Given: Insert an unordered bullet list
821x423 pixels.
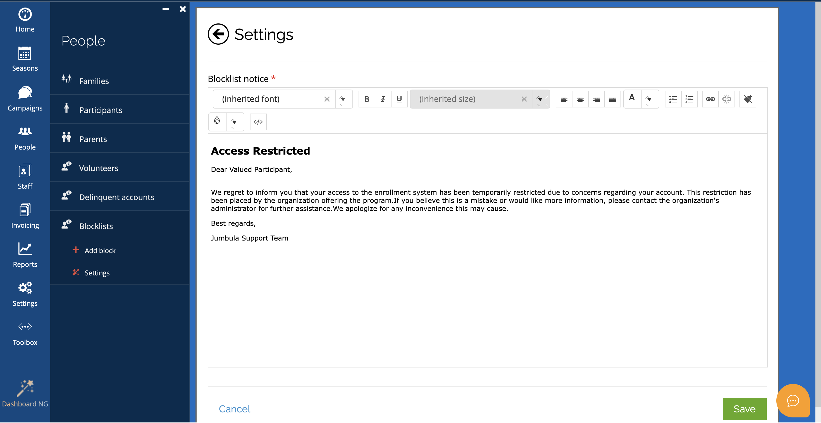Looking at the screenshot, I should point(673,99).
